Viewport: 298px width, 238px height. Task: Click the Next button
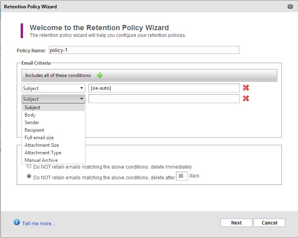coord(236,223)
